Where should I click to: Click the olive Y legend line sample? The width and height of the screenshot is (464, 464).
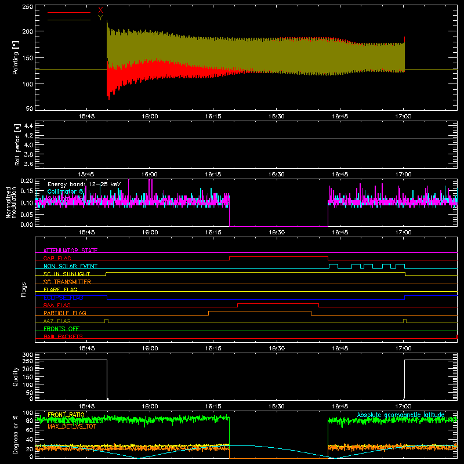tap(69, 20)
